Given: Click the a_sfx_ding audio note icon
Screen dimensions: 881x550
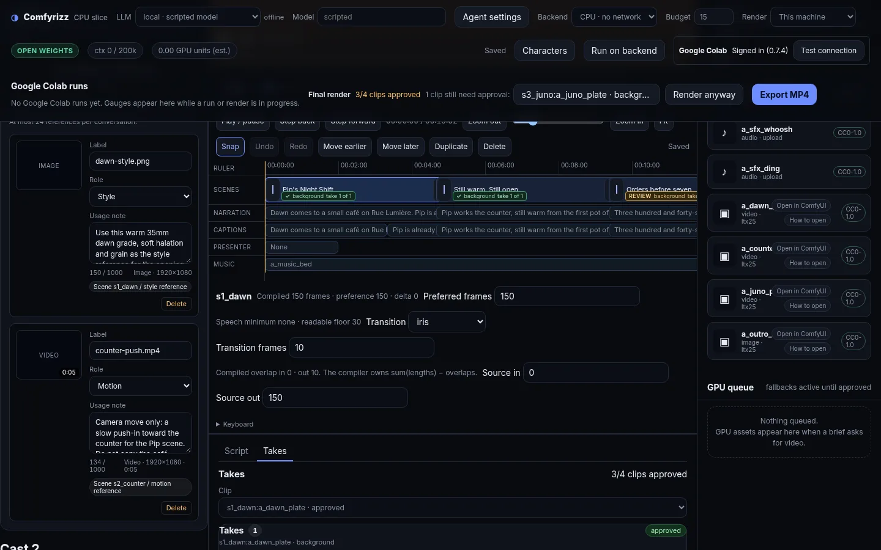Looking at the screenshot, I should click(x=724, y=172).
